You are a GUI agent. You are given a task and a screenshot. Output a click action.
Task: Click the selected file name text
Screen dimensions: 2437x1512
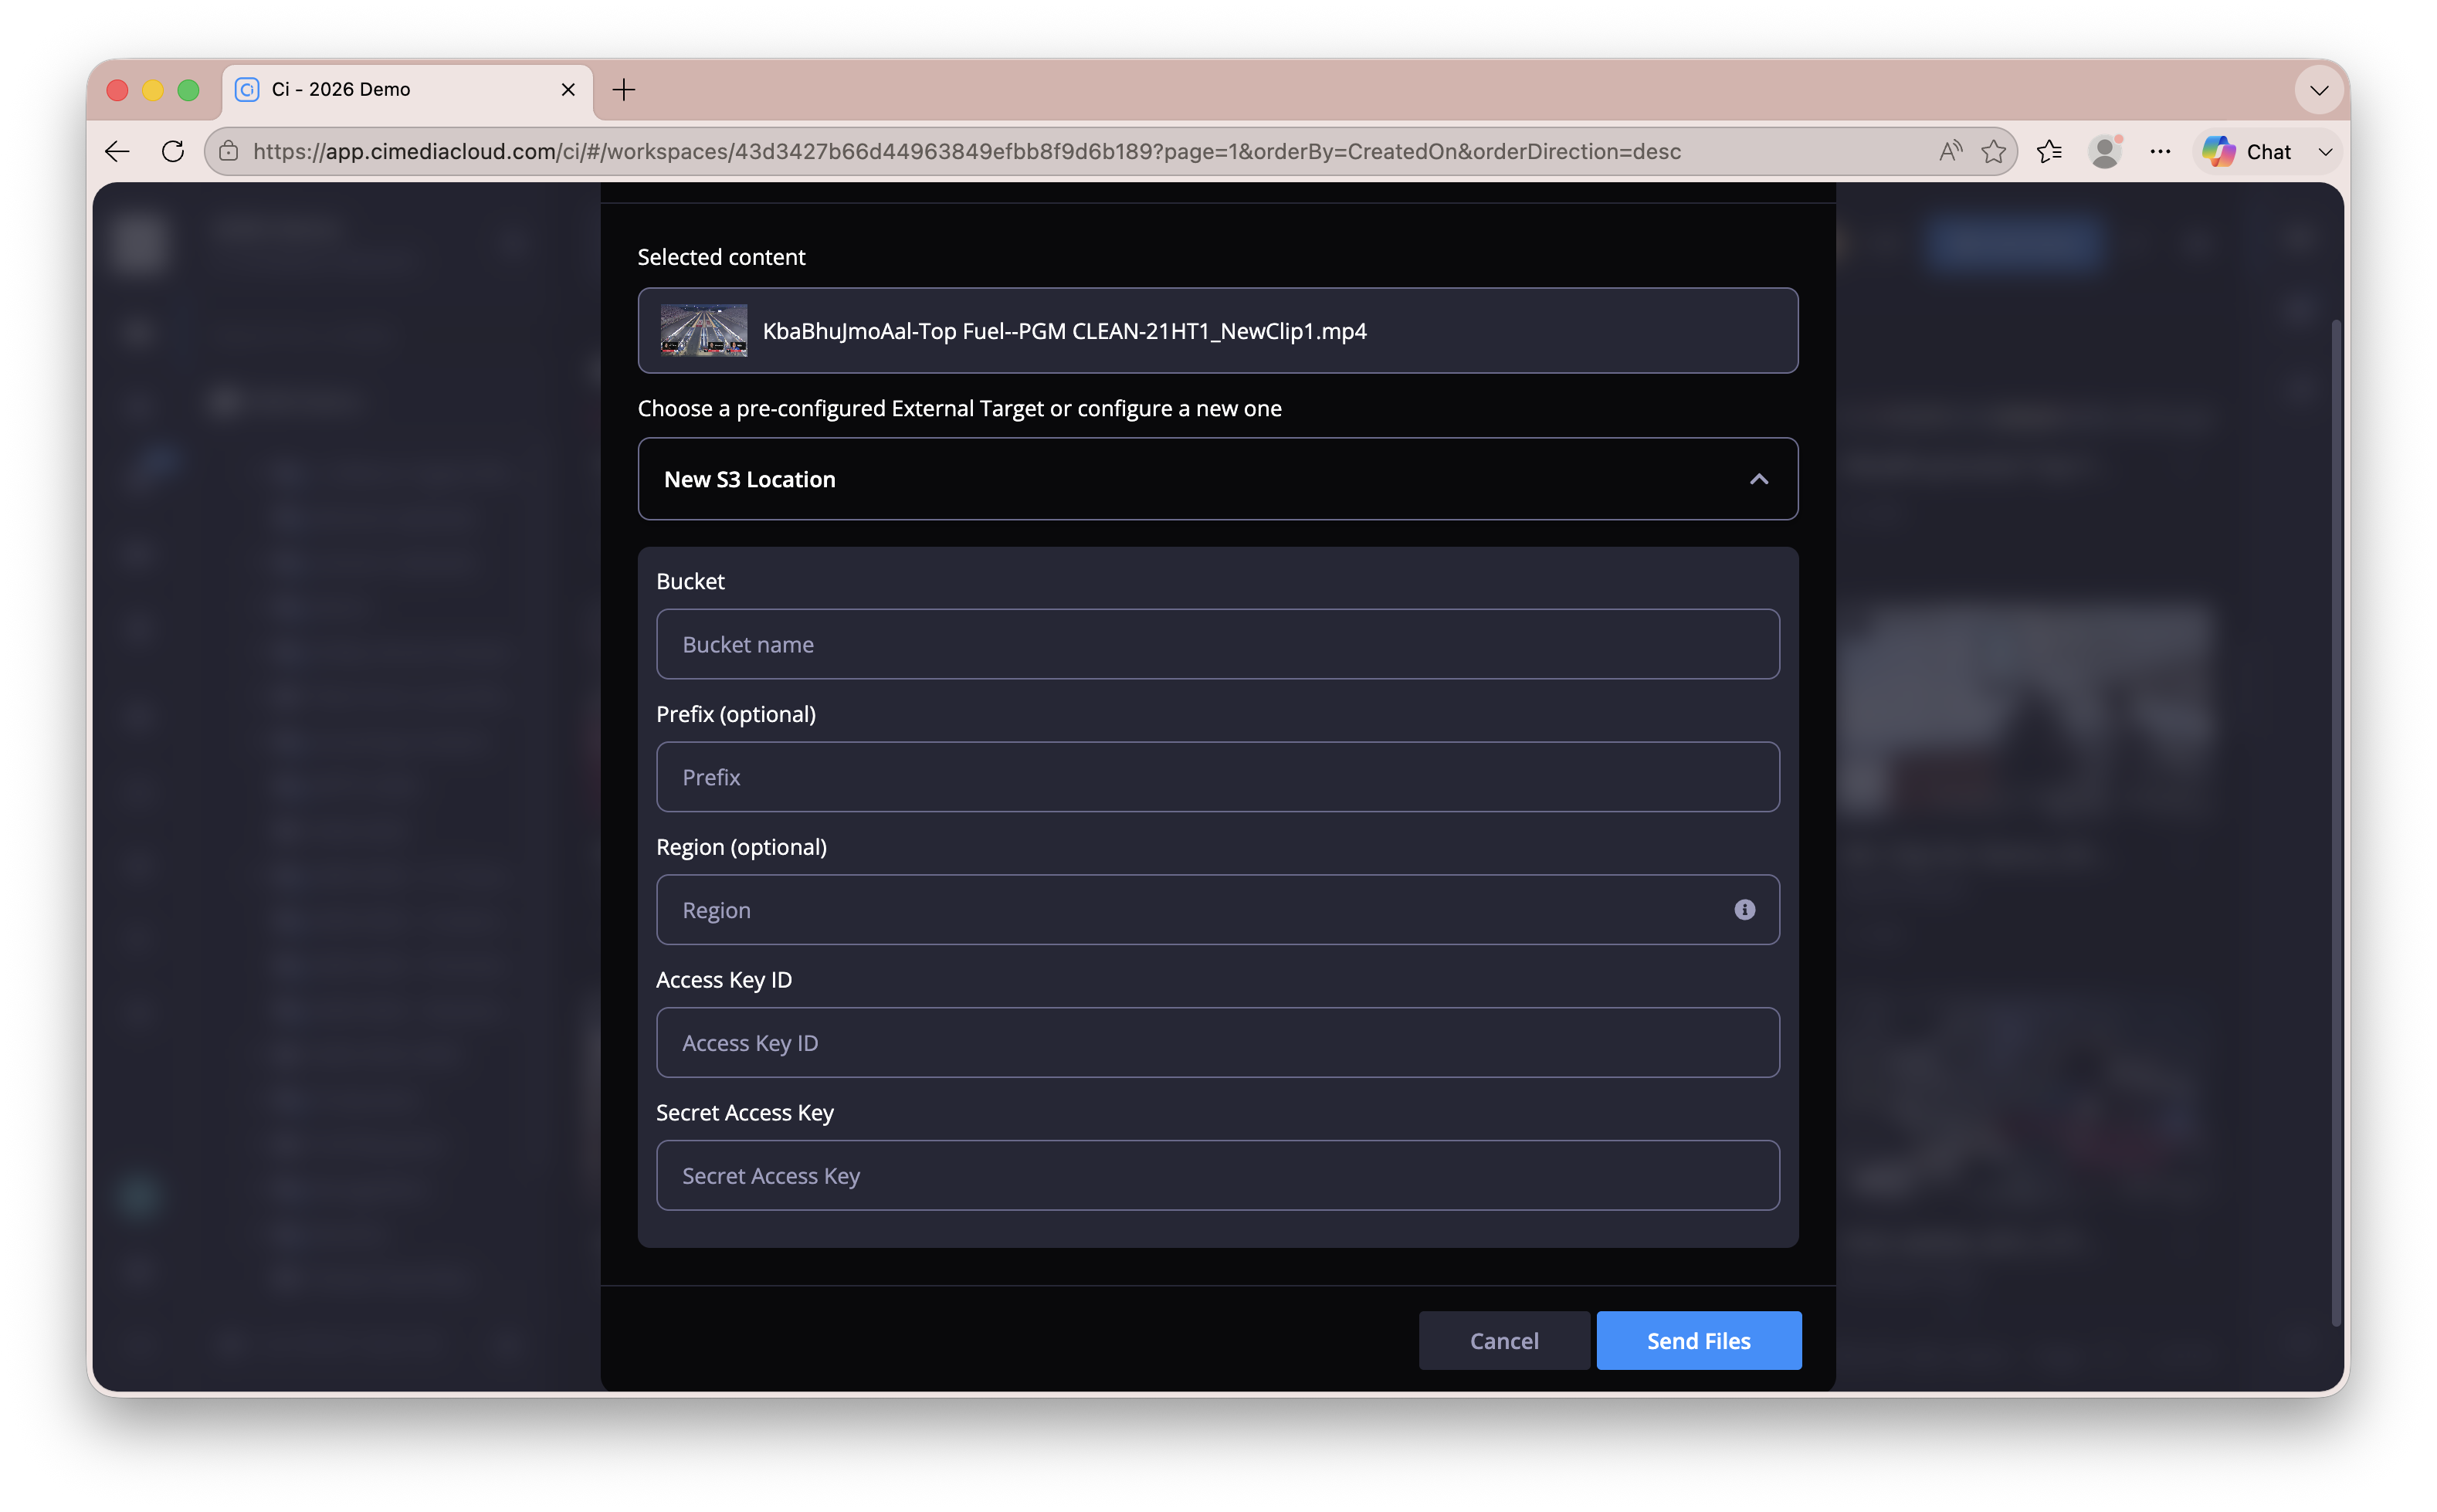pyautogui.click(x=1064, y=331)
